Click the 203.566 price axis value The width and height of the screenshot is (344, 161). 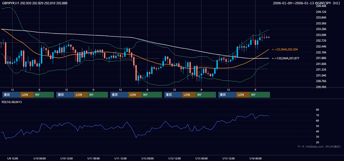(x=321, y=23)
